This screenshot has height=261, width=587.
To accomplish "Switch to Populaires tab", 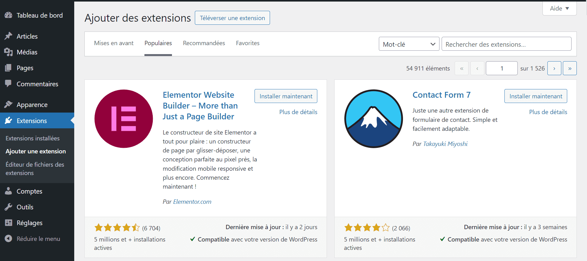I will 158,43.
